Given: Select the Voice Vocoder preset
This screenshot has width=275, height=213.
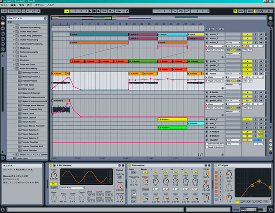Looking at the screenshot, I should pos(29,151).
